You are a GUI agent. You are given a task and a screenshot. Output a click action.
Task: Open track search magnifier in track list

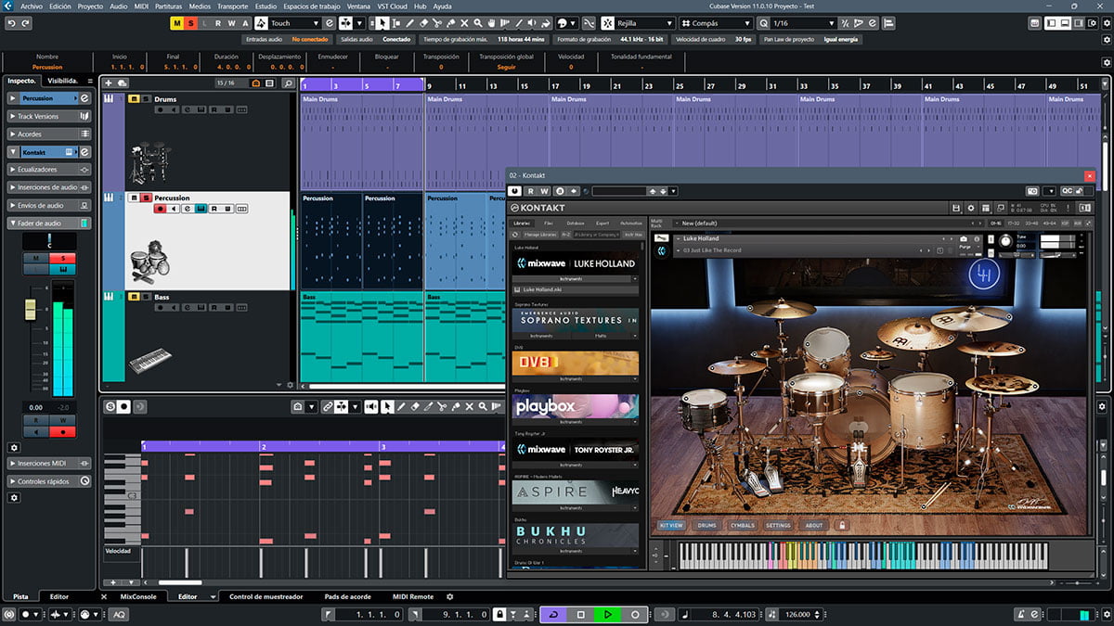(x=289, y=83)
